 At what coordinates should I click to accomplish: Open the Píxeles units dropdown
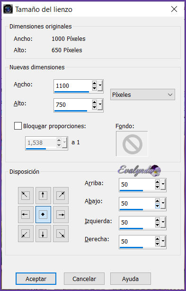click(x=142, y=94)
